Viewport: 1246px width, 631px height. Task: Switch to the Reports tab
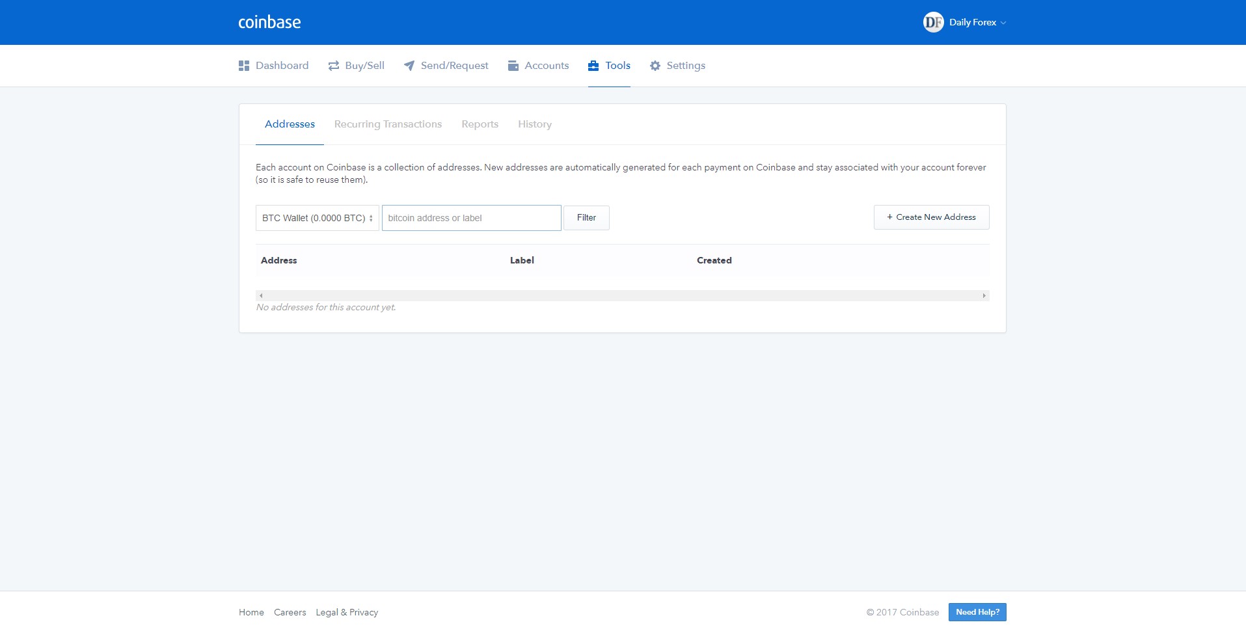480,124
